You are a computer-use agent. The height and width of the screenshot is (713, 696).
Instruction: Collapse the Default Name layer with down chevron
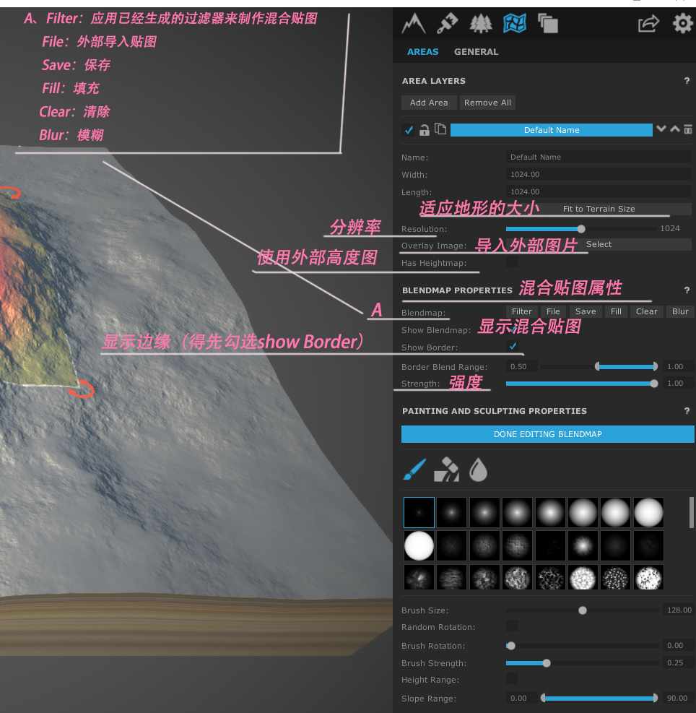pos(661,128)
